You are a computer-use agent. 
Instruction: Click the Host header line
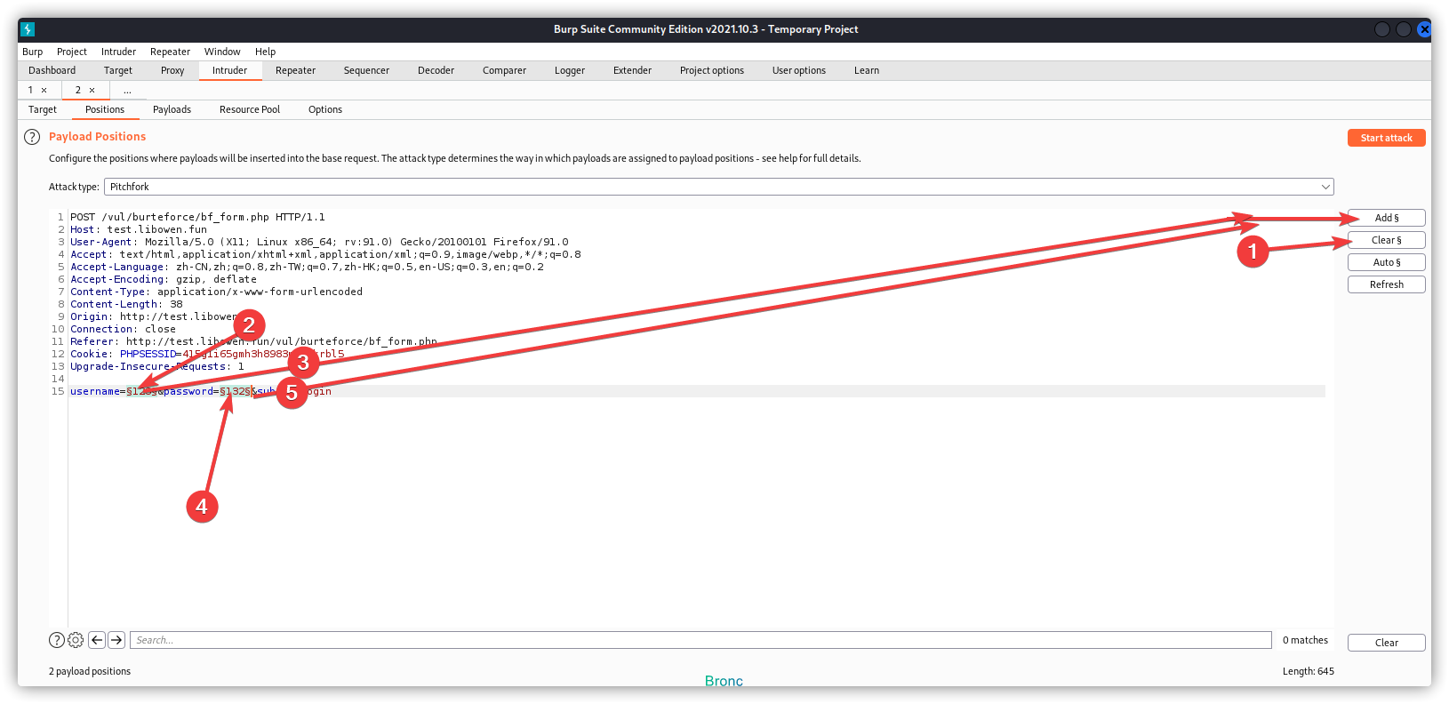139,229
